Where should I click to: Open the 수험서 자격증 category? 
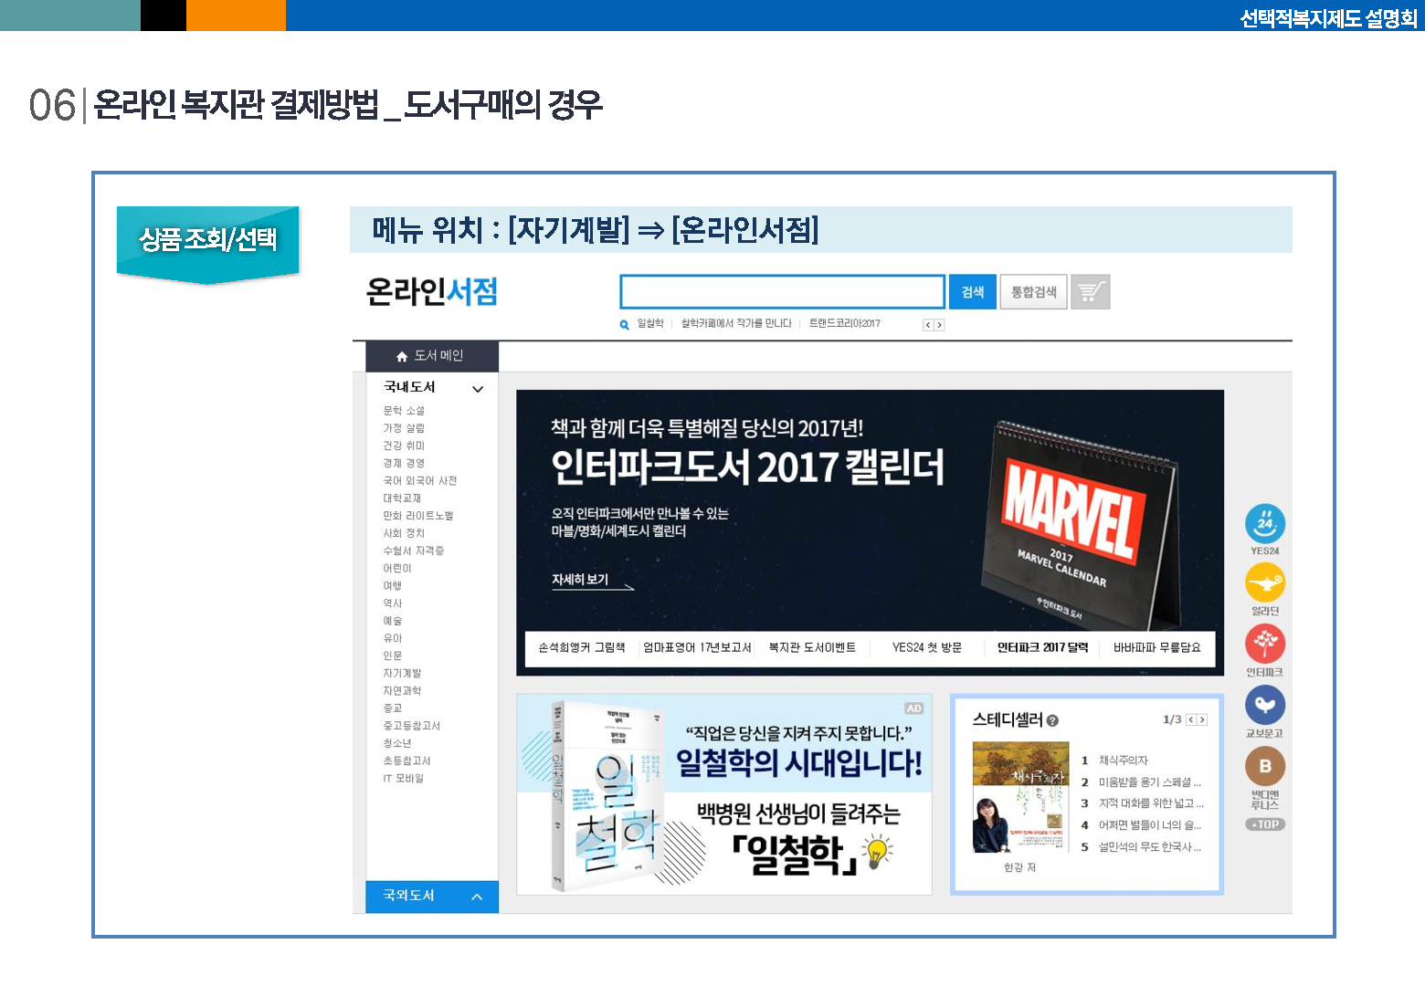(414, 551)
